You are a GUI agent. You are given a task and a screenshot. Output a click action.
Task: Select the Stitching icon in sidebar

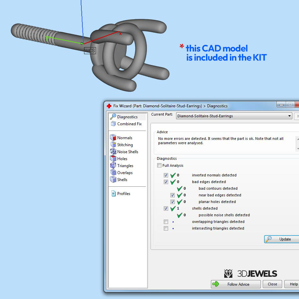pos(113,145)
